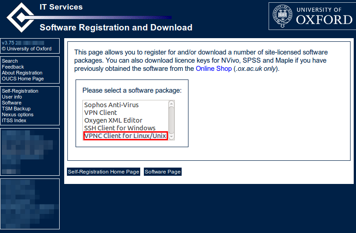This screenshot has height=233, width=356.
Task: Click the list scrollbar down arrow
Action: point(172,137)
